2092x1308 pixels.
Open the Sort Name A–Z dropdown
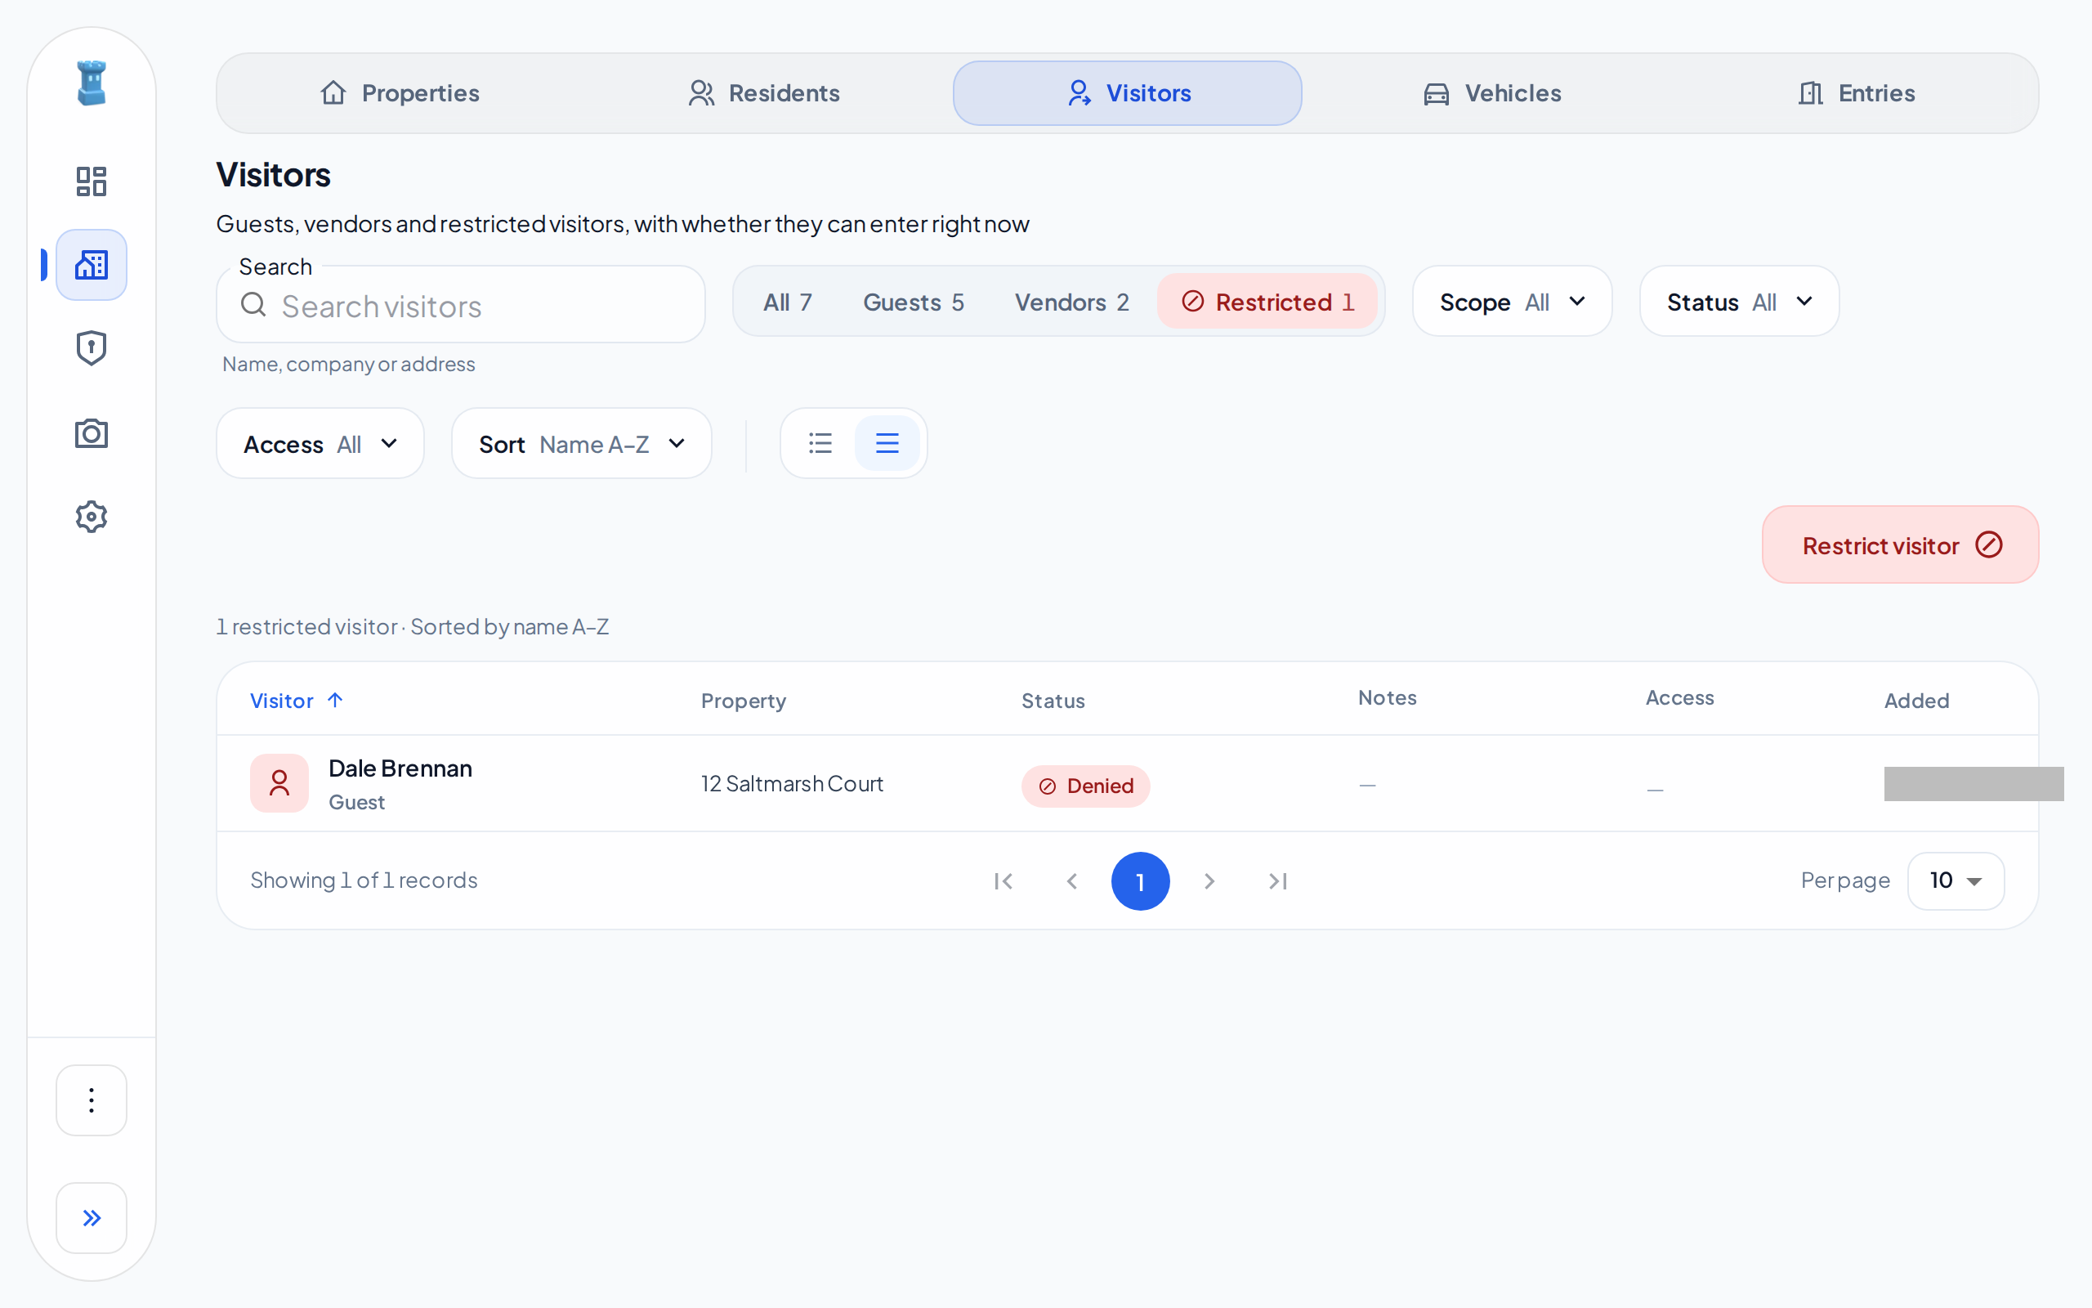pyautogui.click(x=582, y=444)
